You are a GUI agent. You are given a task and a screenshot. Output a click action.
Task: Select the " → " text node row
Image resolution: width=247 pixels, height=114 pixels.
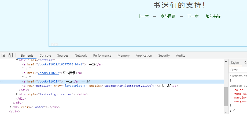click(27, 77)
